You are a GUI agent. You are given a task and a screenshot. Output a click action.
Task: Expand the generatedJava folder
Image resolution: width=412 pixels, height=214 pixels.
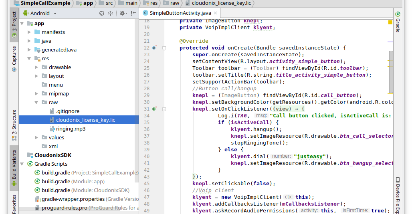[x=29, y=50]
